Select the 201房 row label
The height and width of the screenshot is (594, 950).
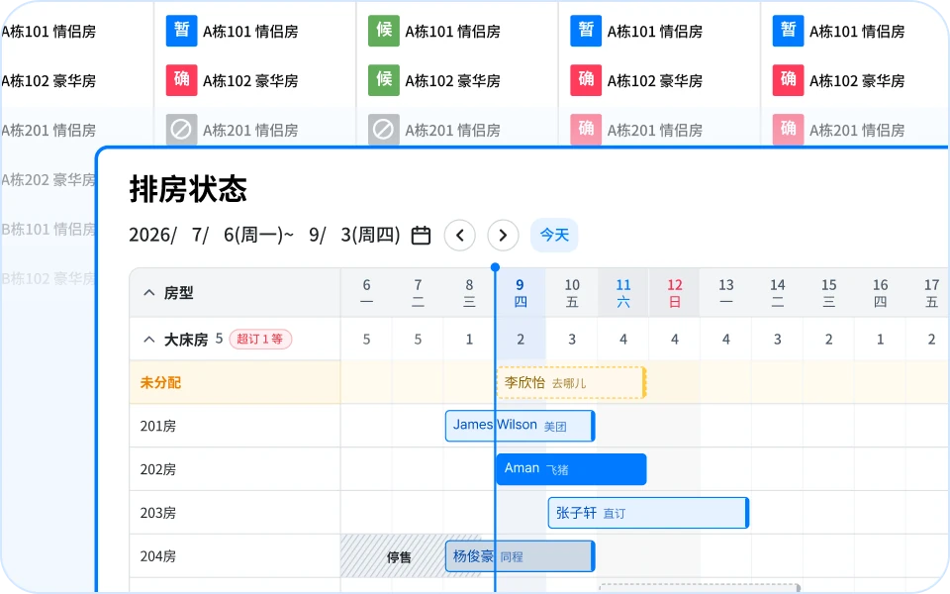(x=158, y=426)
